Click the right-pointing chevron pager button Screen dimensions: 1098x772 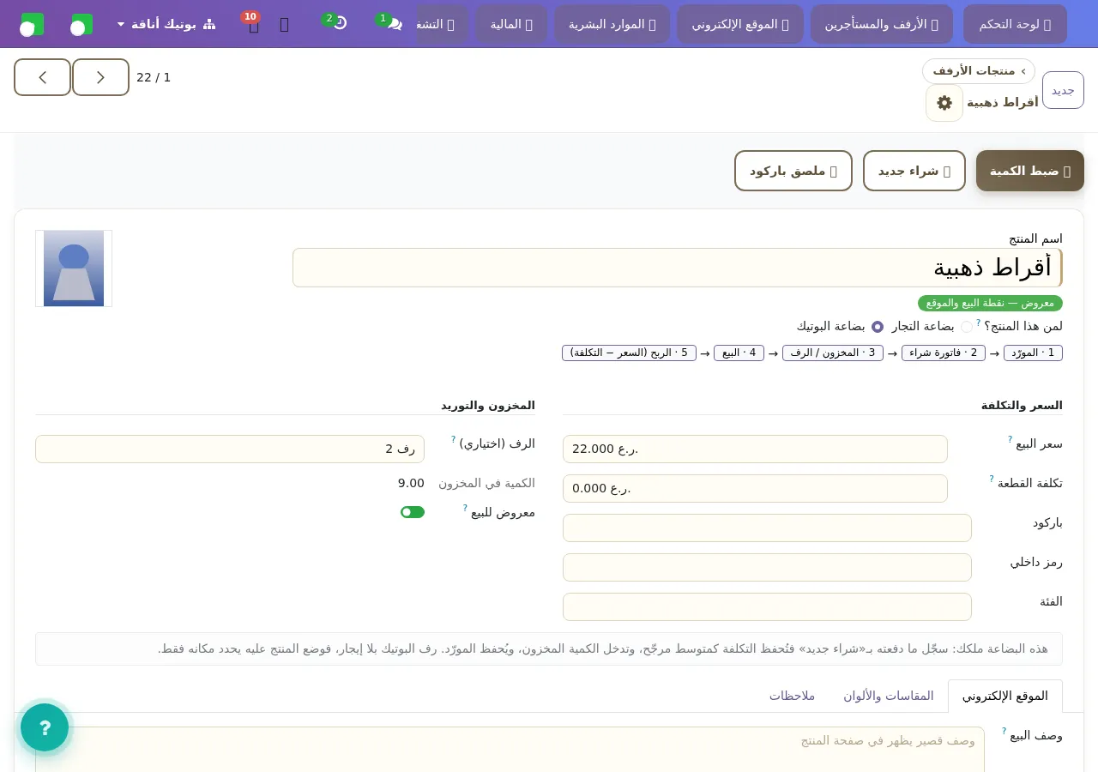[100, 77]
